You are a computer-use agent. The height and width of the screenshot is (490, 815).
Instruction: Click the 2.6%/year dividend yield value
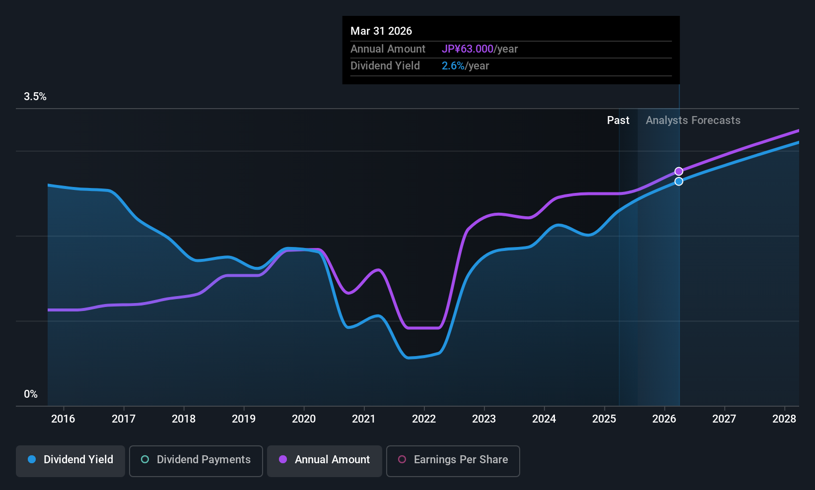[x=465, y=65]
